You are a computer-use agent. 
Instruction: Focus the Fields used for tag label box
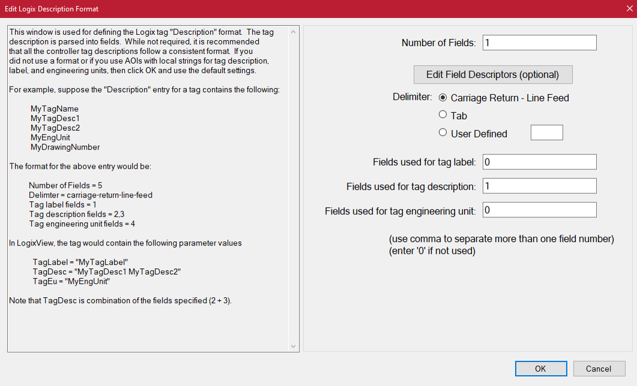[x=539, y=161]
